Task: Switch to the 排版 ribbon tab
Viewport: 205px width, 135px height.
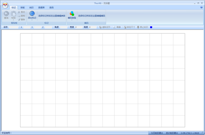Action: [x=23, y=7]
